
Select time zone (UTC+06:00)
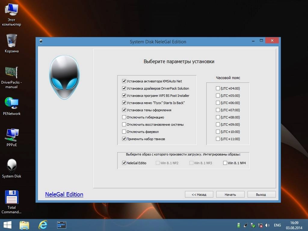point(218,103)
